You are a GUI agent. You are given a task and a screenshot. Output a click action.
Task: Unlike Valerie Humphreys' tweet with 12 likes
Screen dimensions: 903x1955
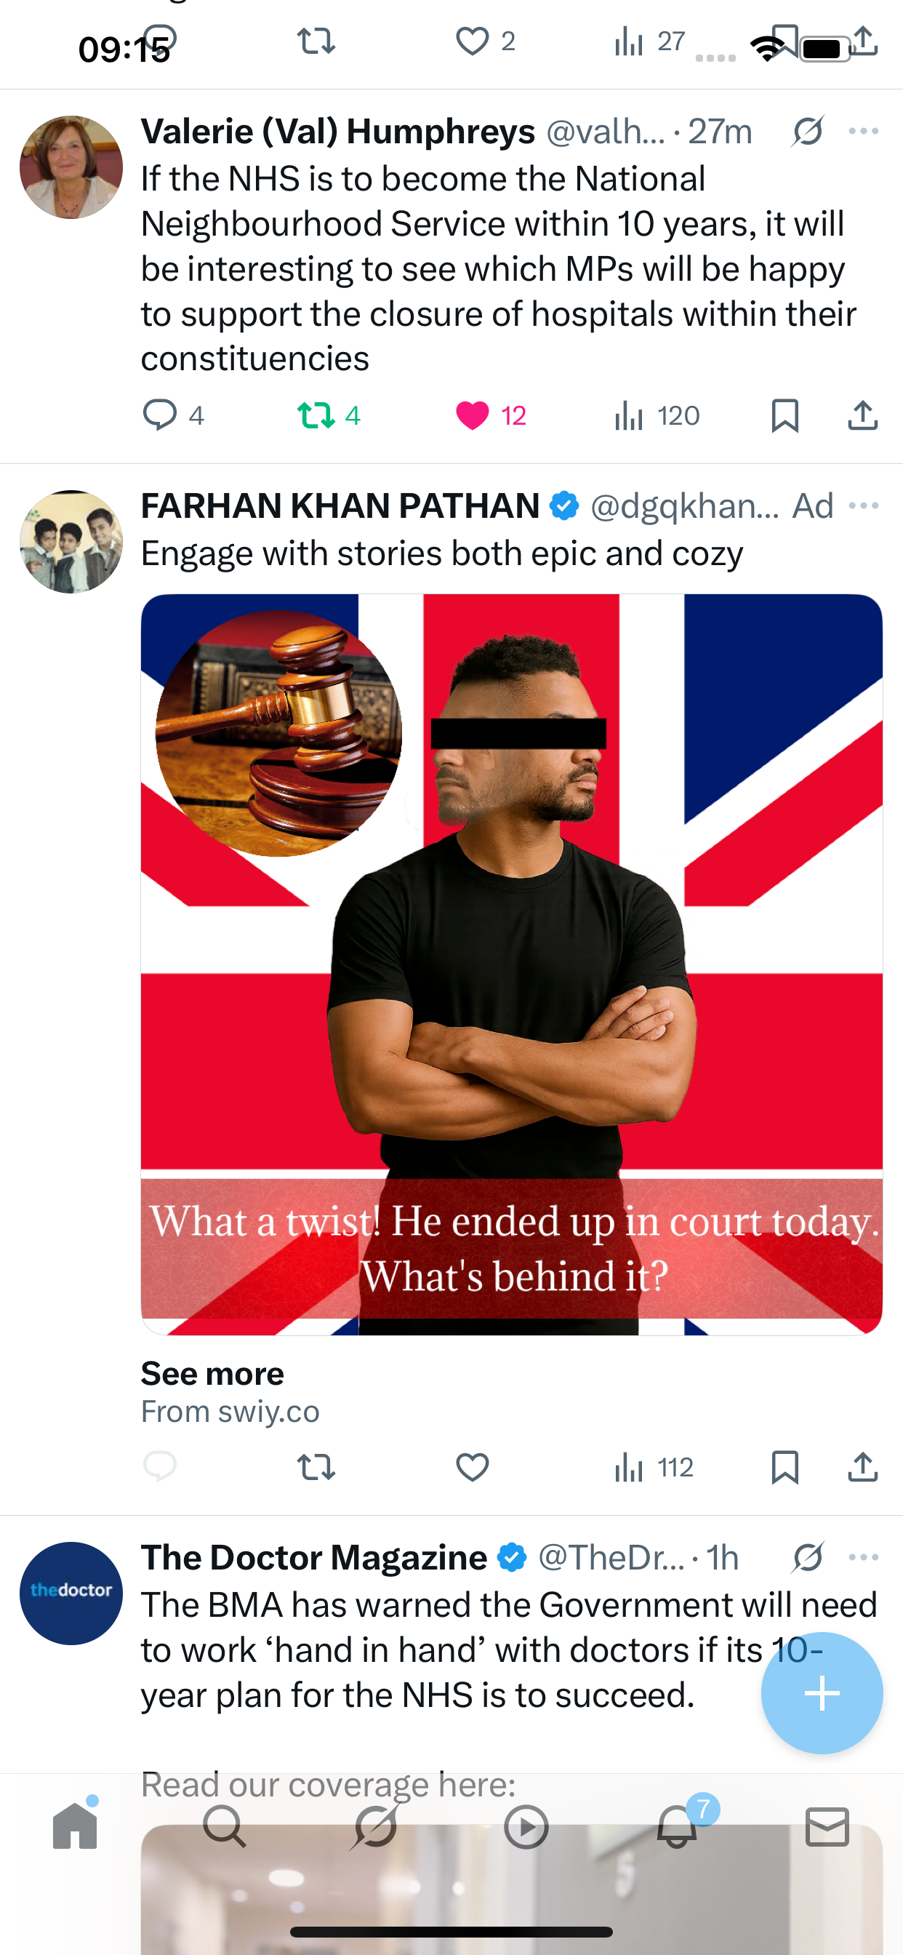pyautogui.click(x=472, y=415)
